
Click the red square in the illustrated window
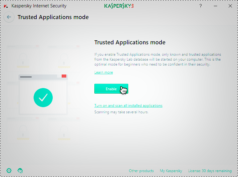64,76
